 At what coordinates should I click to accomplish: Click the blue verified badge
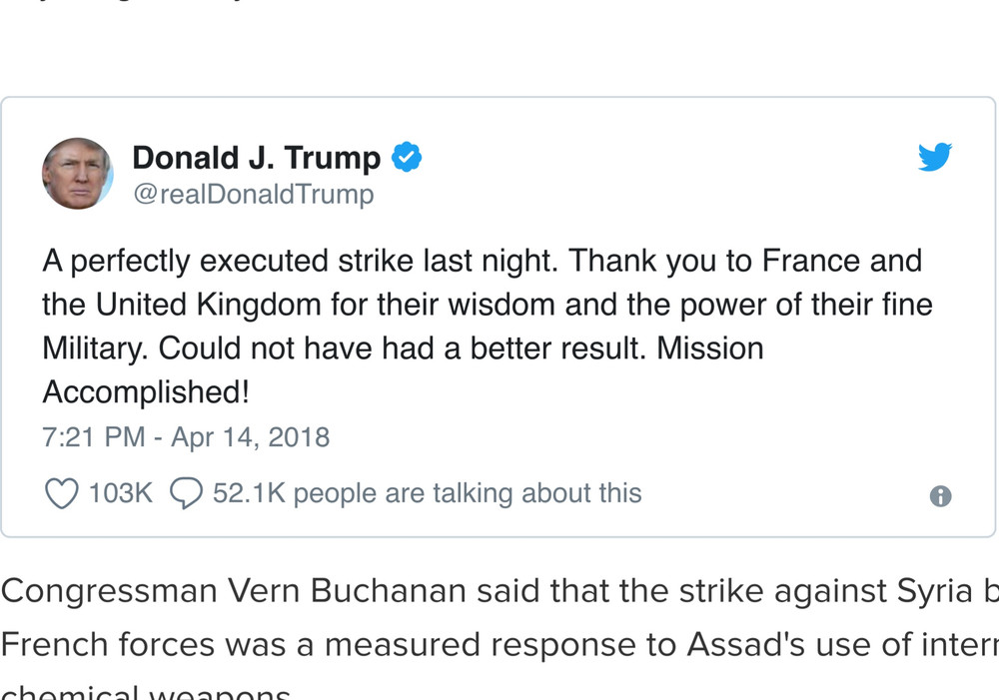406,157
